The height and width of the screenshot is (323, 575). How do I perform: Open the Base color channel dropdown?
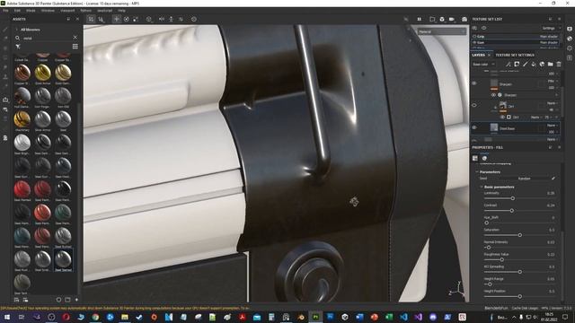click(x=483, y=64)
